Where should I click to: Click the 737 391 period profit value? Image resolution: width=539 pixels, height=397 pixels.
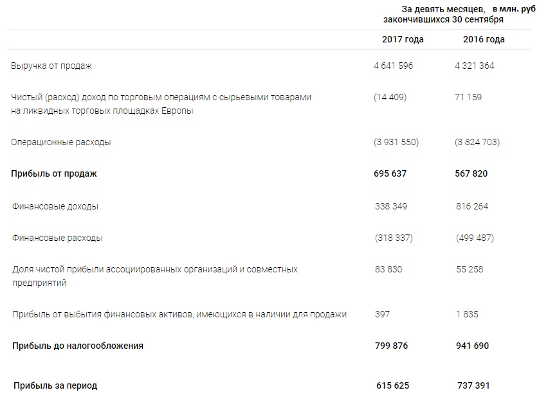(472, 385)
